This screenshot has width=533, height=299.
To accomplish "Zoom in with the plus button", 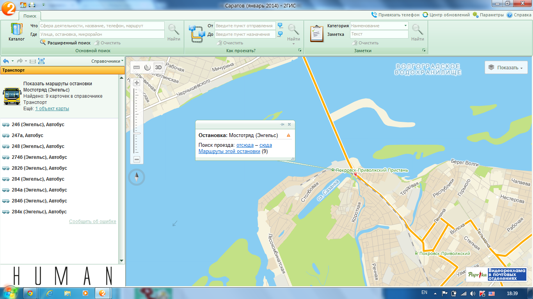I will coord(137,83).
